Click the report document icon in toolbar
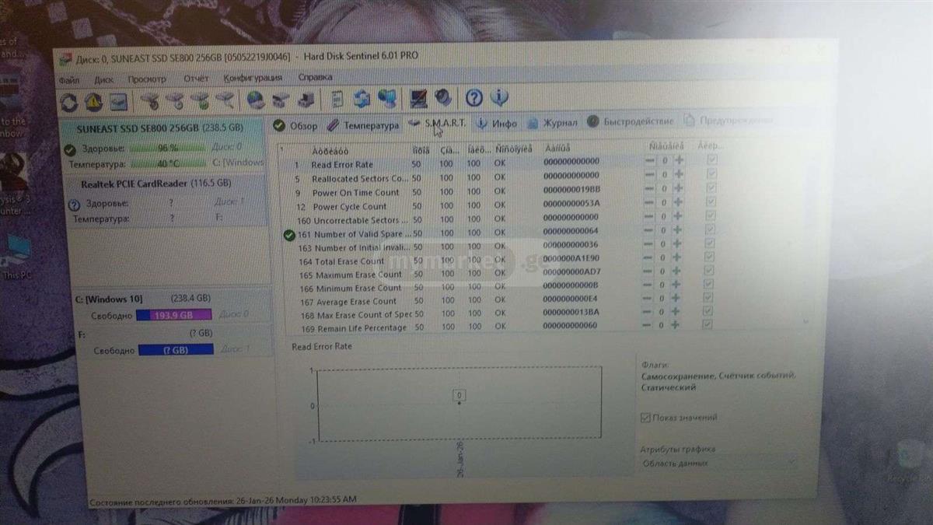This screenshot has width=933, height=525. pos(337,100)
